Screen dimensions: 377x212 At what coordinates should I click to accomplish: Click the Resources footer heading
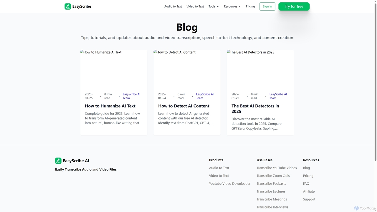[x=311, y=160]
